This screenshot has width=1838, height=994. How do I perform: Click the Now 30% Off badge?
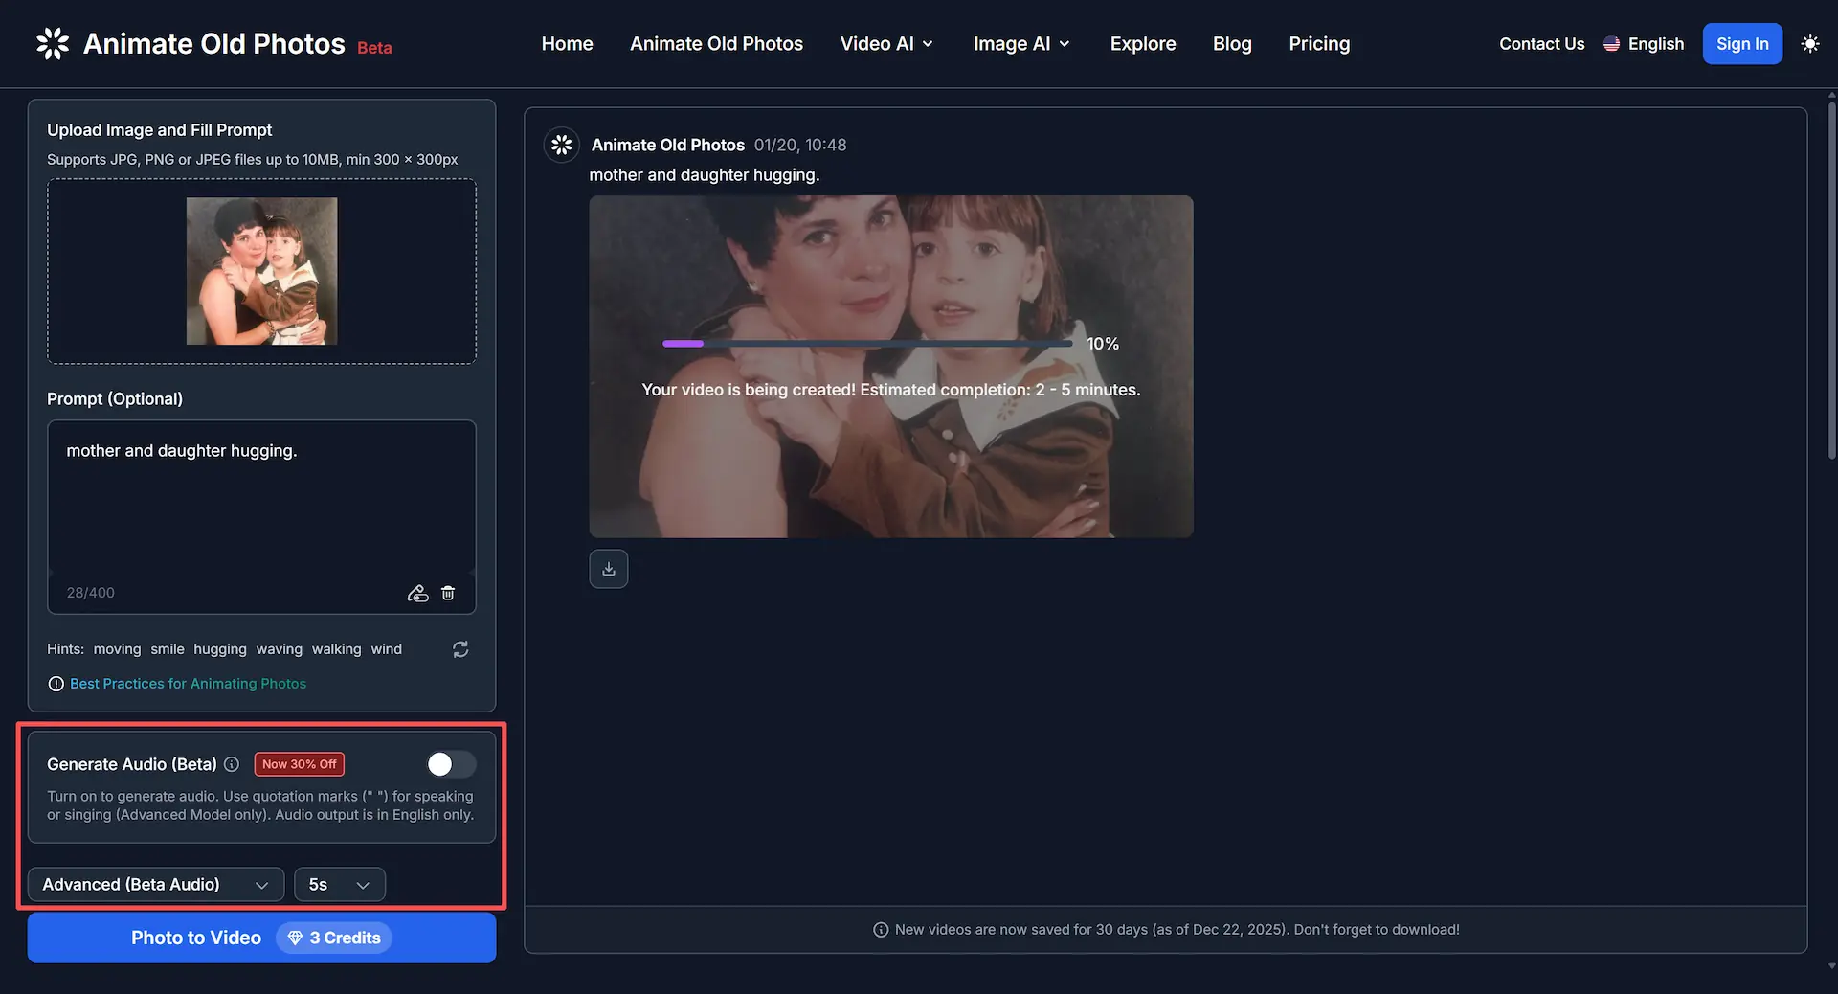coord(298,764)
